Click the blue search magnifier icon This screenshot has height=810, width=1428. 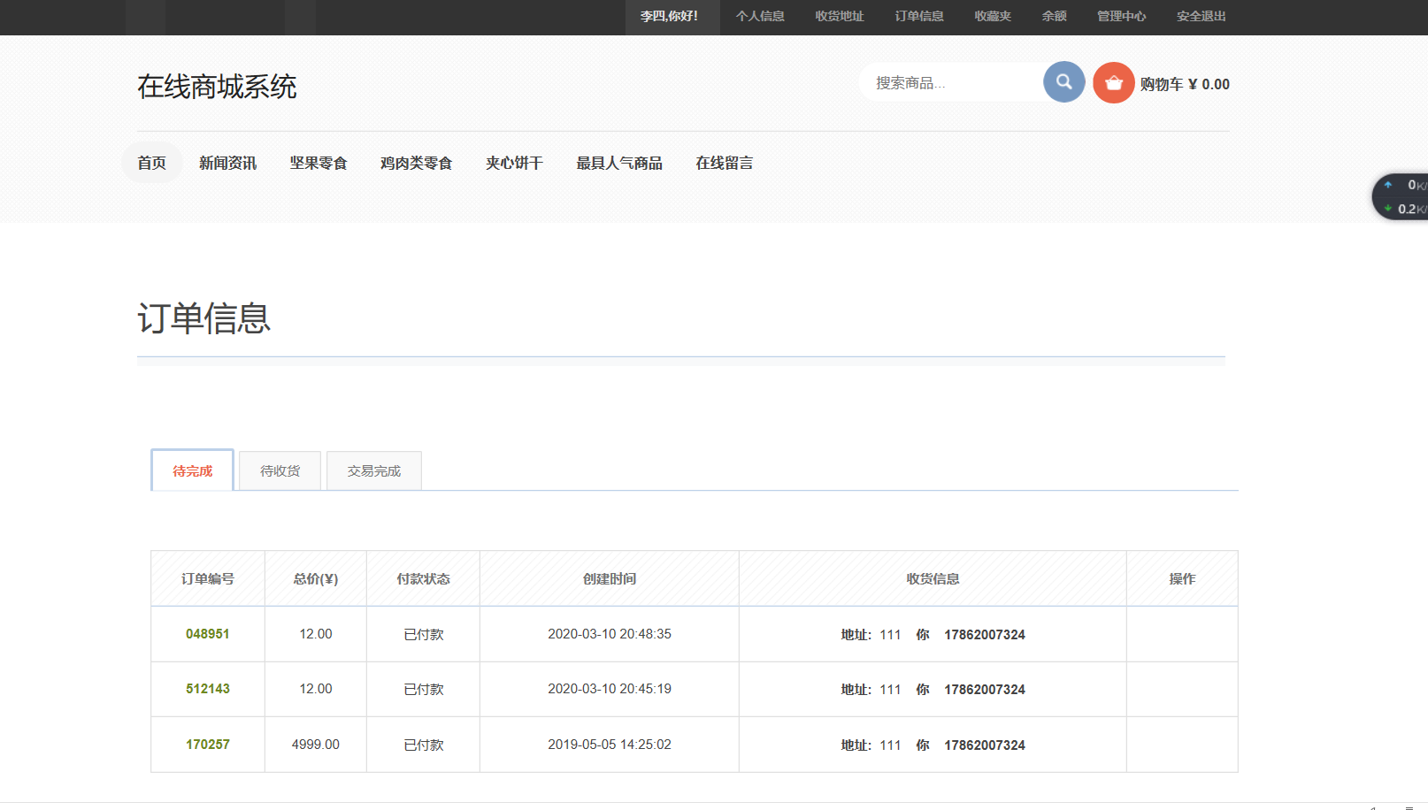1063,82
